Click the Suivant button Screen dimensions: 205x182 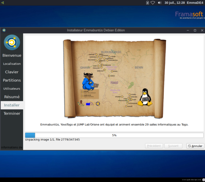(x=173, y=146)
